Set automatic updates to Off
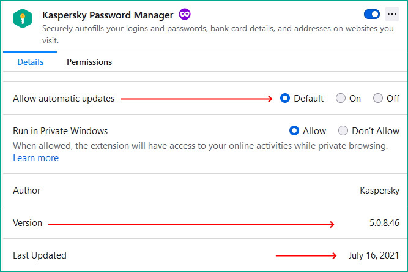The height and width of the screenshot is (272, 408). (378, 98)
